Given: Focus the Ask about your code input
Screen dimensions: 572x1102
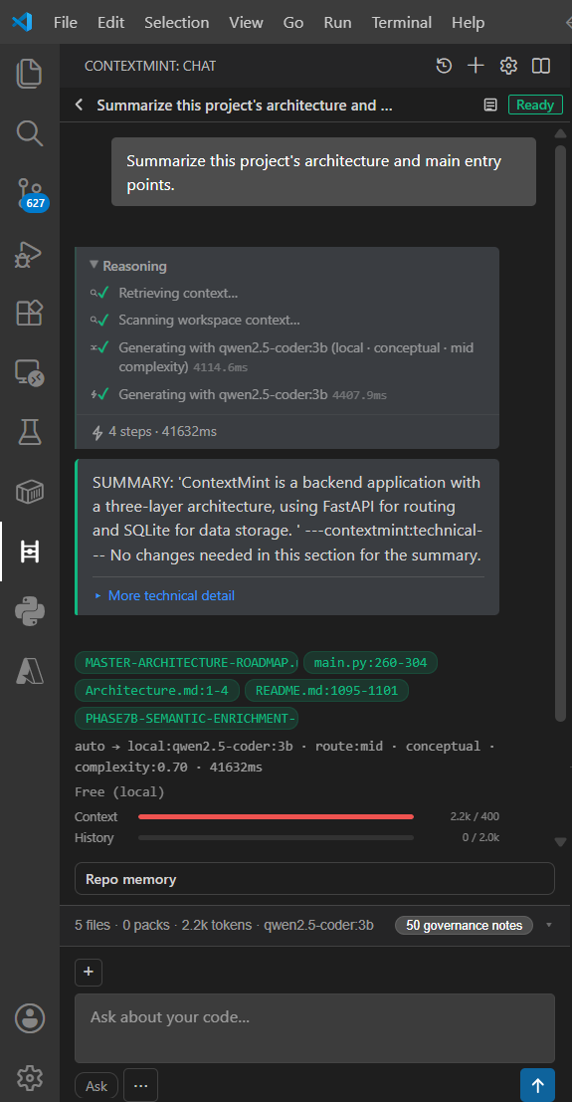Looking at the screenshot, I should 314,1028.
